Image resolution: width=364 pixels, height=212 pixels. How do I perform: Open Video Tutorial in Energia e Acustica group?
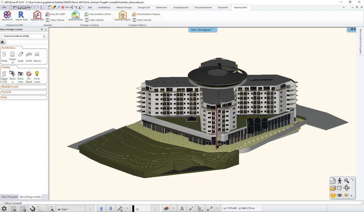click(x=94, y=20)
